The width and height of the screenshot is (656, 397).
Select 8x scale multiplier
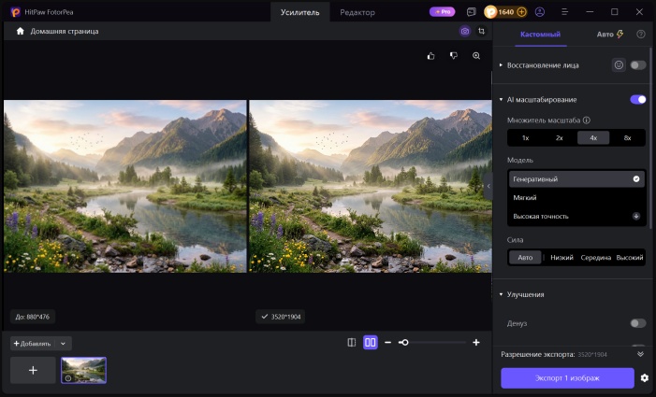coord(627,137)
